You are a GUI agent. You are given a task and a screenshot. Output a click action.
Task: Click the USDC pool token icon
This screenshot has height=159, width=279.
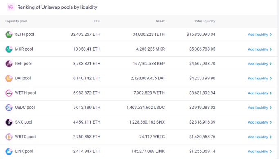point(9,108)
